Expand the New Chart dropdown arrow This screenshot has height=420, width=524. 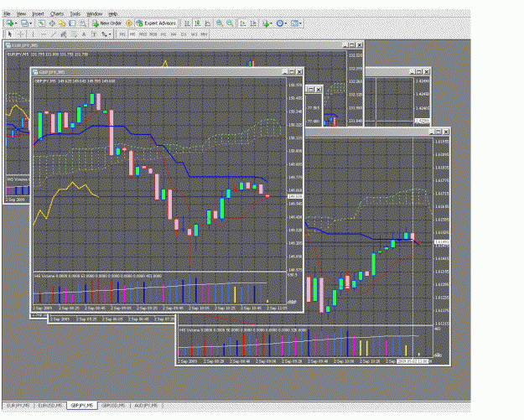pyautogui.click(x=16, y=23)
